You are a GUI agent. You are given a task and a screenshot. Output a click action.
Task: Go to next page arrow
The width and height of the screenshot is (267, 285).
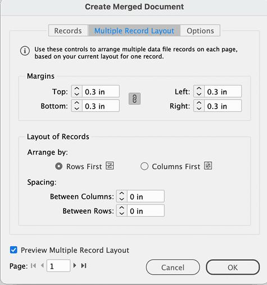[x=75, y=265]
